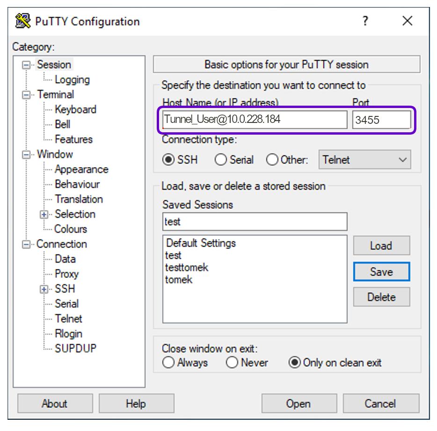Choose the Other connection type option
This screenshot has width=437, height=431.
coord(272,160)
